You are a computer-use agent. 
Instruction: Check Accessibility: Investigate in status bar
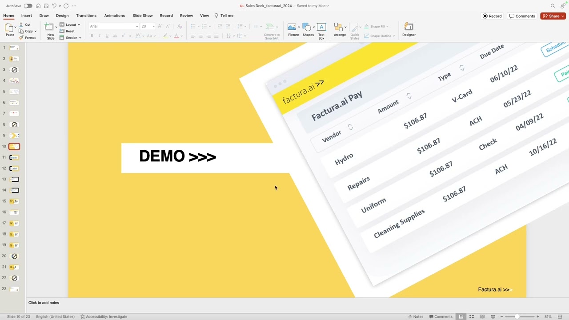104,317
